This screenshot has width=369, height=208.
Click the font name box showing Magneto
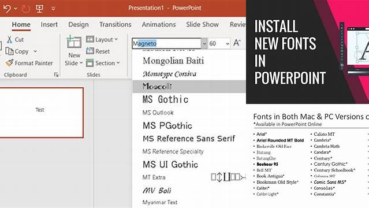coord(167,43)
